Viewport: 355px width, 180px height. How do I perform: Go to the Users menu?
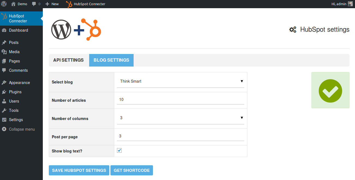coord(21,101)
